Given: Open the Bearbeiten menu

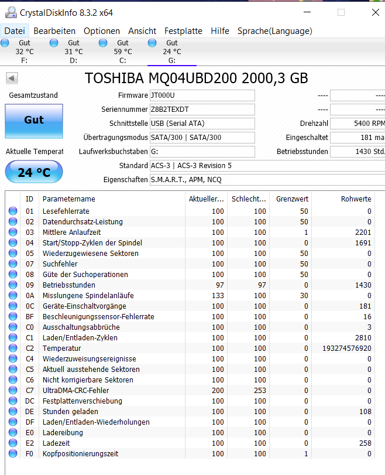Looking at the screenshot, I should [54, 31].
